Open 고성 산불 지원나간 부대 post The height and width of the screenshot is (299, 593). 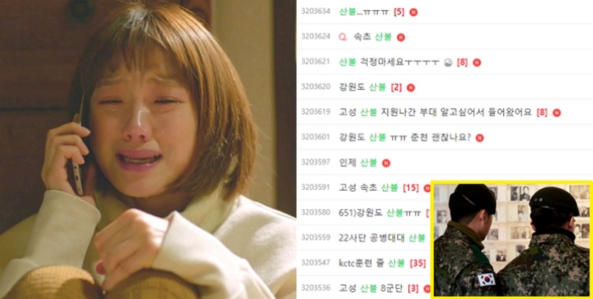pos(437,112)
